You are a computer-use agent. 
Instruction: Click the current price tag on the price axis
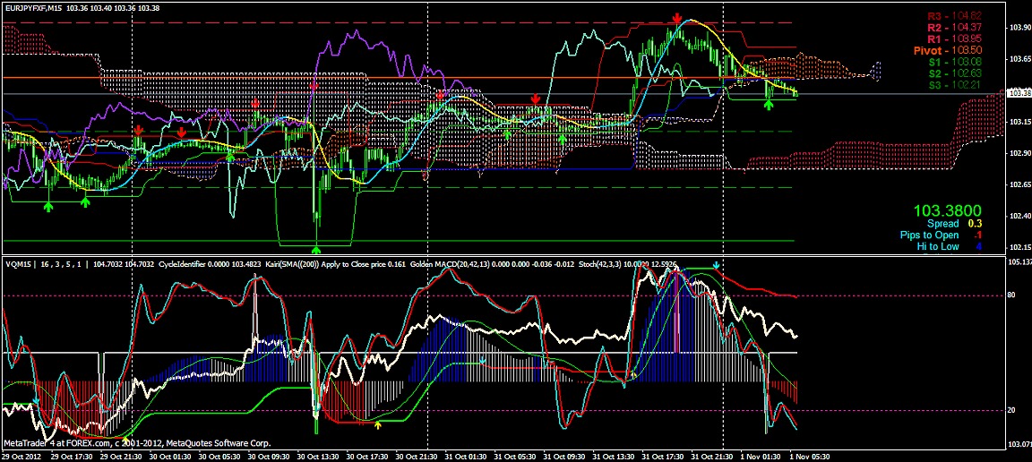click(1019, 93)
